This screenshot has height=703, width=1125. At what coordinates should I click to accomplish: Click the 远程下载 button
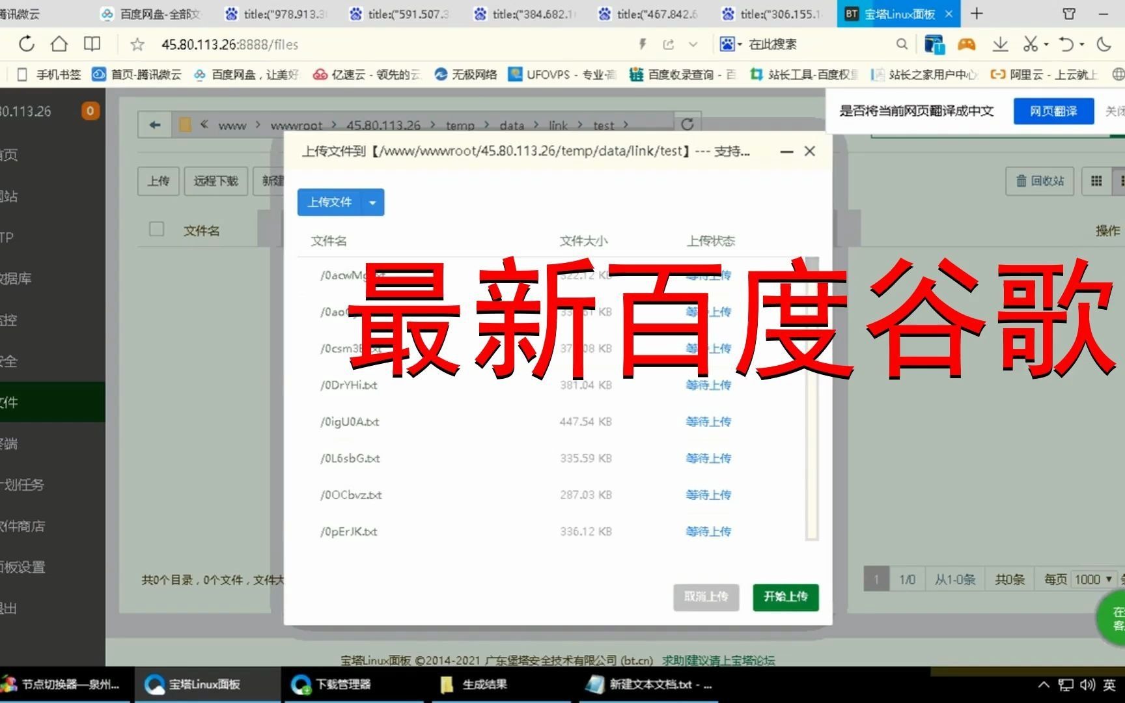point(216,181)
